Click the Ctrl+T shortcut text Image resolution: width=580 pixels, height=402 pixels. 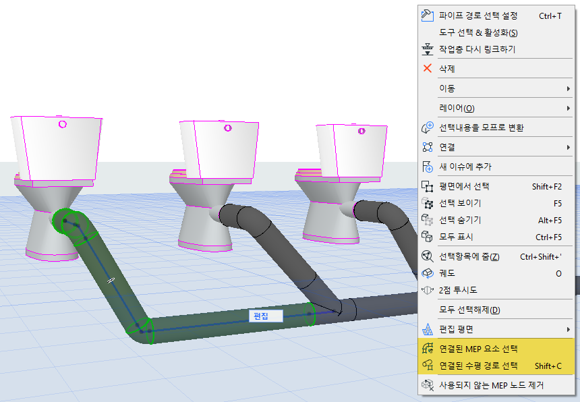(550, 16)
